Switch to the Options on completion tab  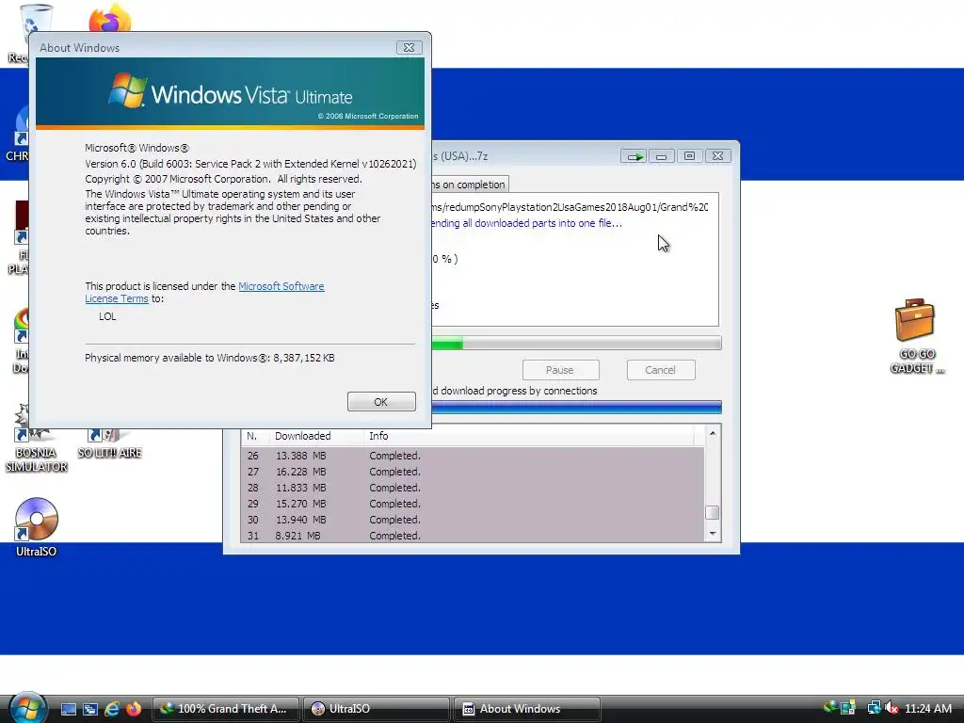coord(469,185)
